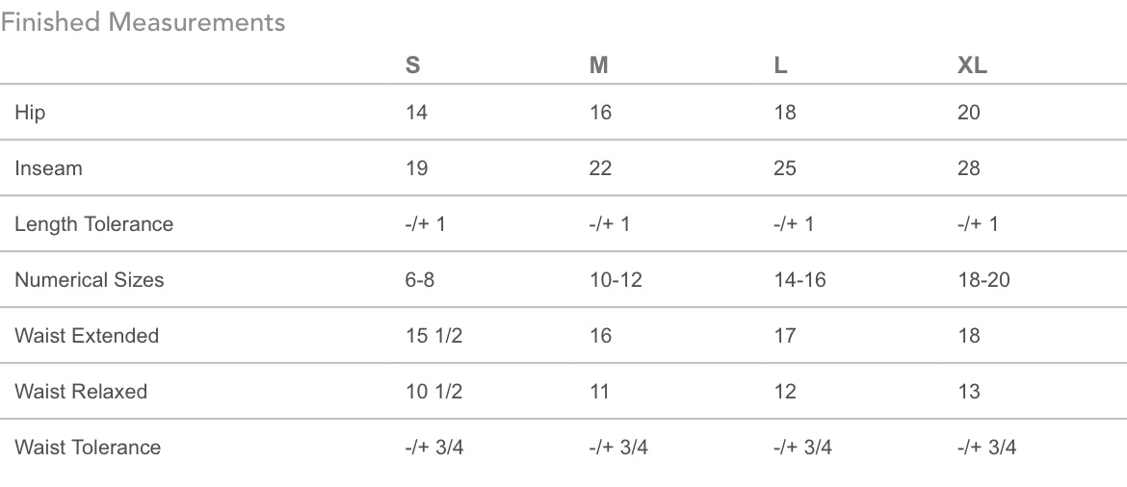
Task: Select the Waist Extended row label
Action: pyautogui.click(x=86, y=336)
